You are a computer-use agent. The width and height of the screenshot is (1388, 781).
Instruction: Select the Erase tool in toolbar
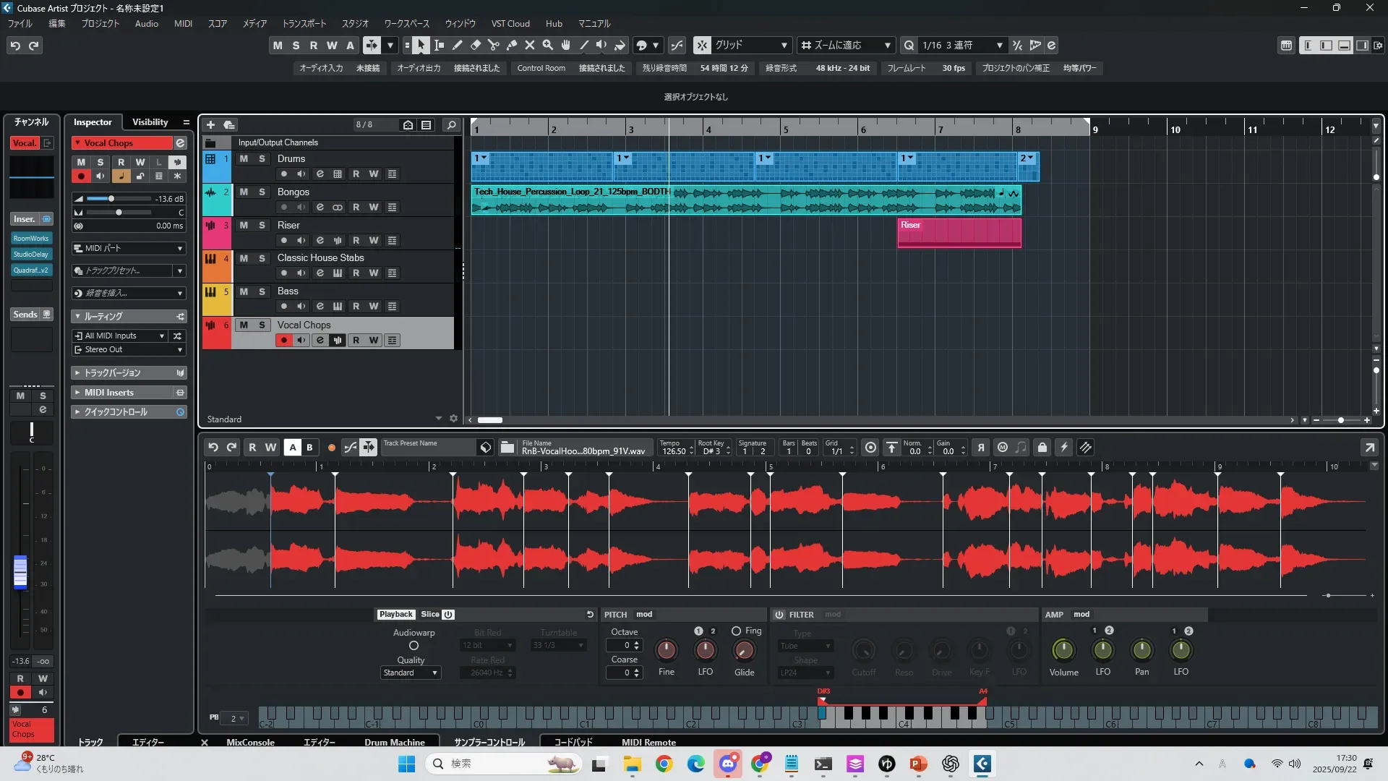476,46
